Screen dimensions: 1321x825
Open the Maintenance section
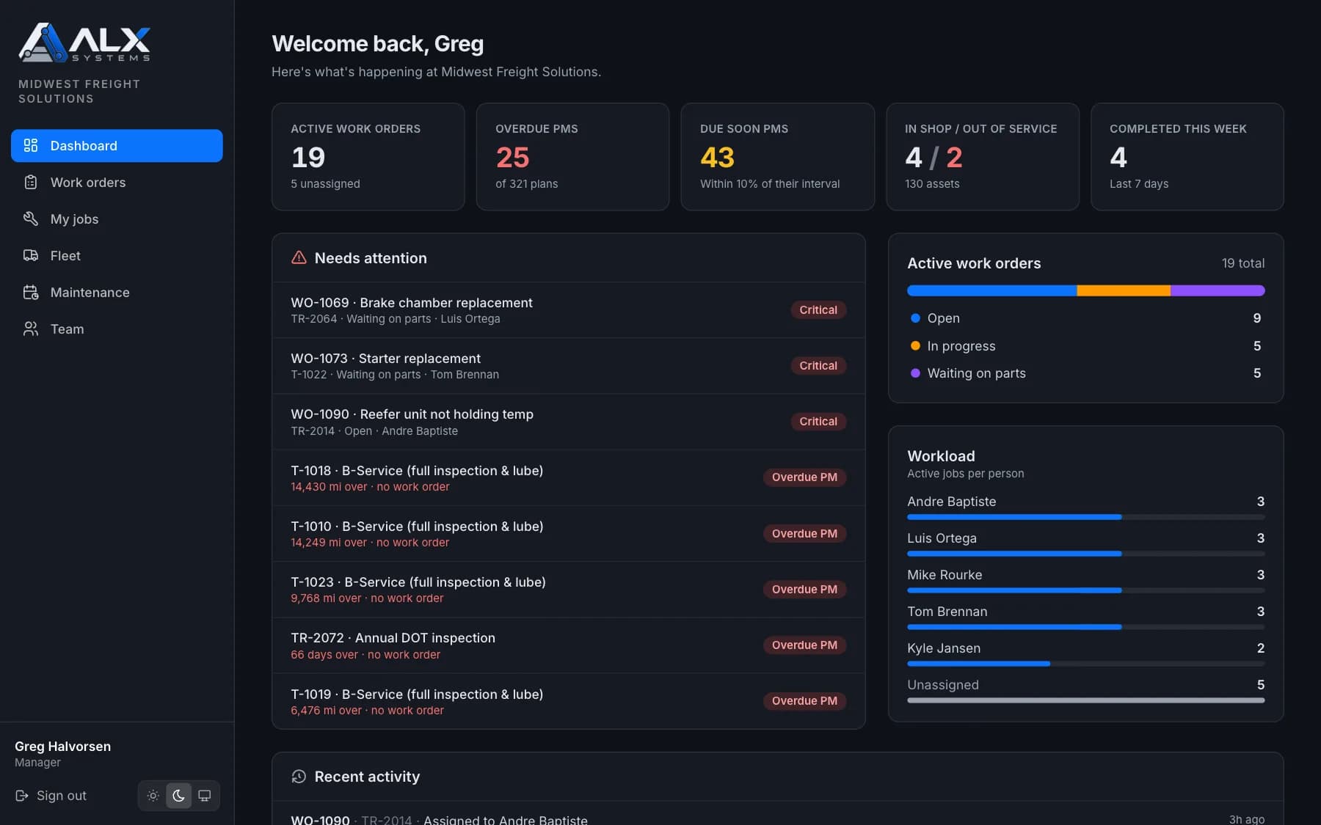(x=117, y=292)
